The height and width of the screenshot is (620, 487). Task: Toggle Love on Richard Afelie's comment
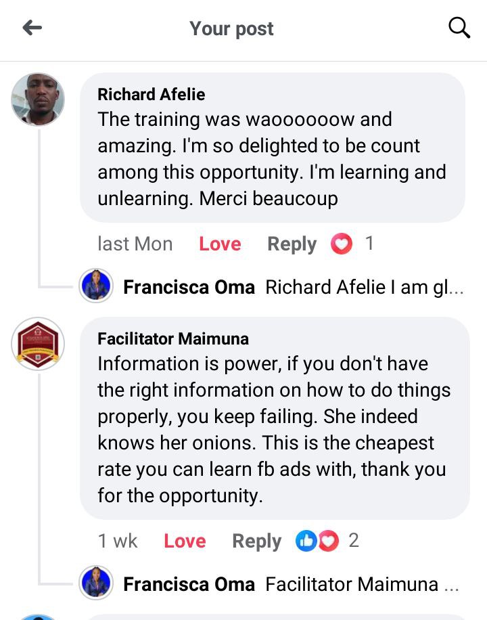coord(220,244)
